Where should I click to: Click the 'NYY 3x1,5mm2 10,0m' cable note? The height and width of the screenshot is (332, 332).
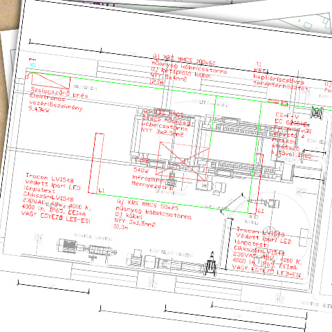pyautogui.click(x=135, y=223)
